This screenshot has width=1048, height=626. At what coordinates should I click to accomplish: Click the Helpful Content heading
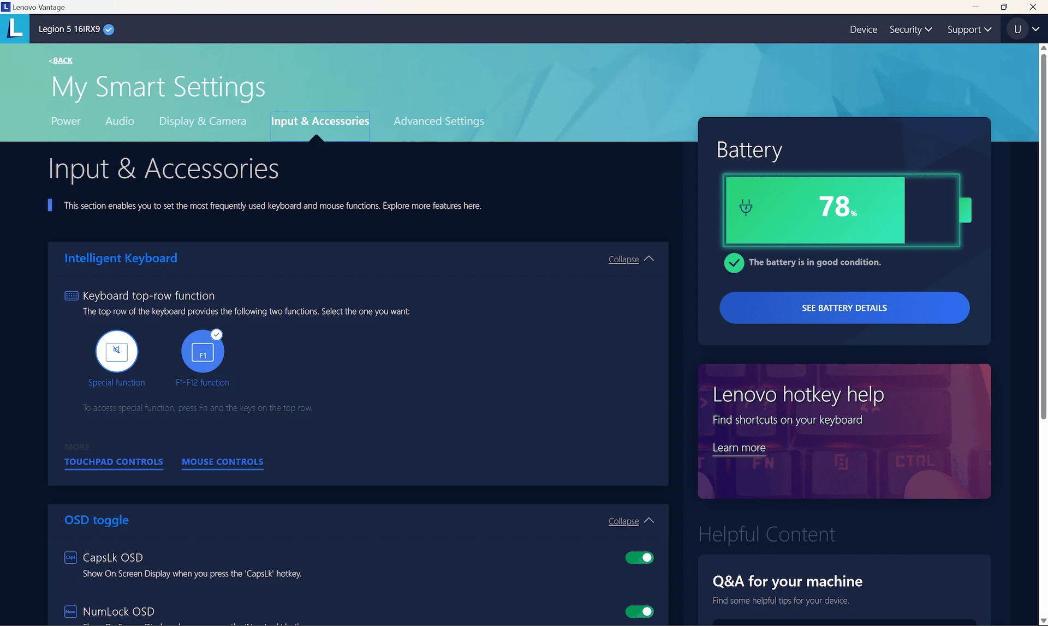tap(766, 534)
